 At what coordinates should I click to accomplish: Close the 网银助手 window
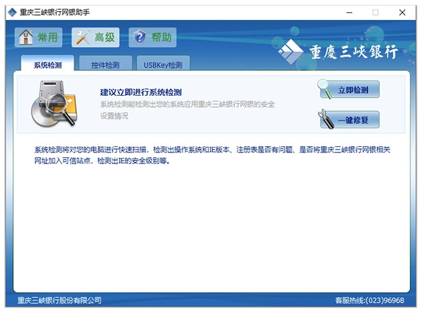tap(402, 12)
